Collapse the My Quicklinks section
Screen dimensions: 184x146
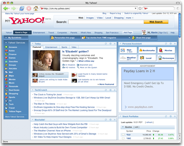point(6,38)
